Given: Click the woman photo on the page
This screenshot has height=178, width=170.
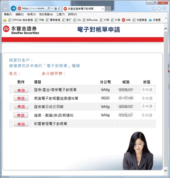Looking at the screenshot, I should 138,151.
